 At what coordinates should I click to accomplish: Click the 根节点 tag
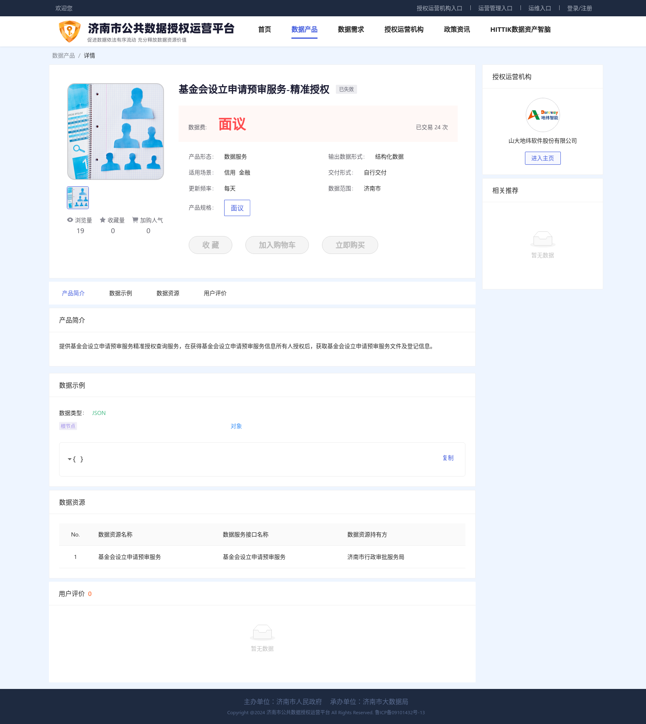point(68,426)
